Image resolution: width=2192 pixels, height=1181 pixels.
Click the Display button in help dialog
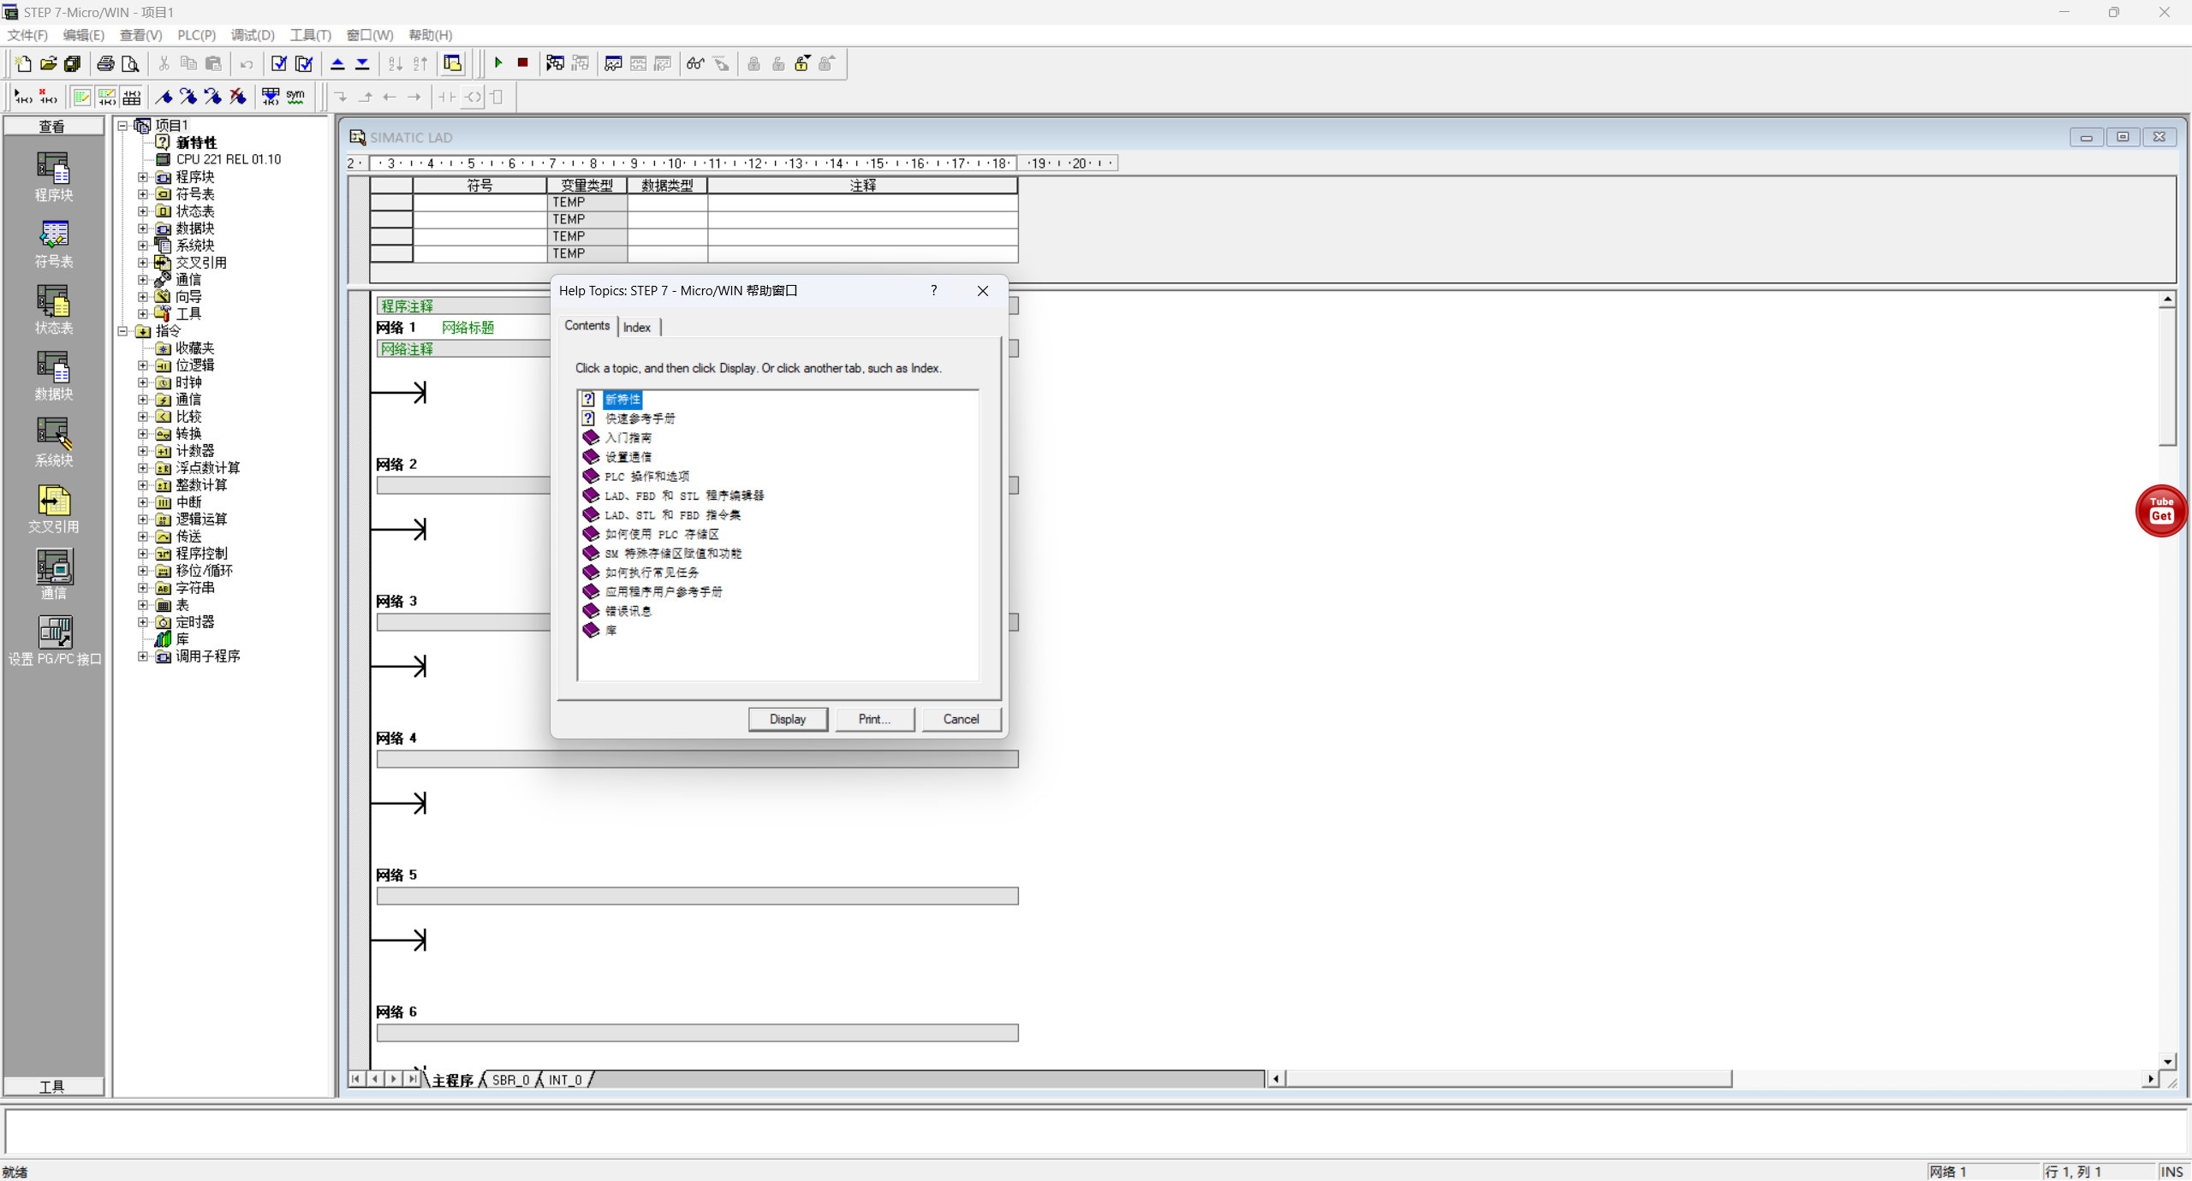point(787,719)
